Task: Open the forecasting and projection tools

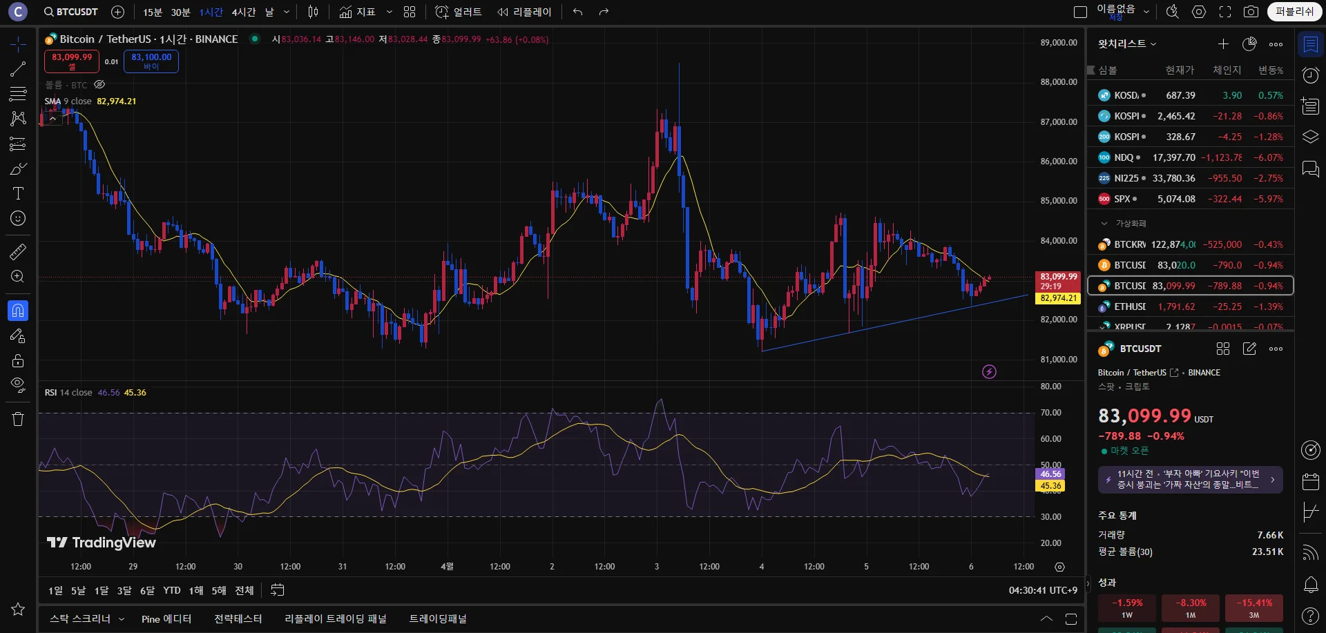Action: tap(18, 144)
